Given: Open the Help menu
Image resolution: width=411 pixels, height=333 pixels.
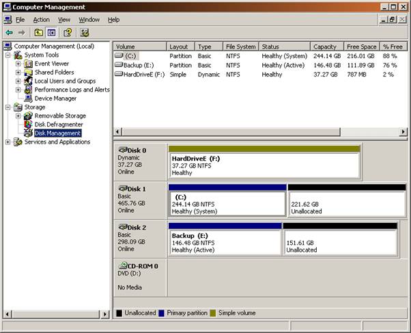Looking at the screenshot, I should coord(114,20).
